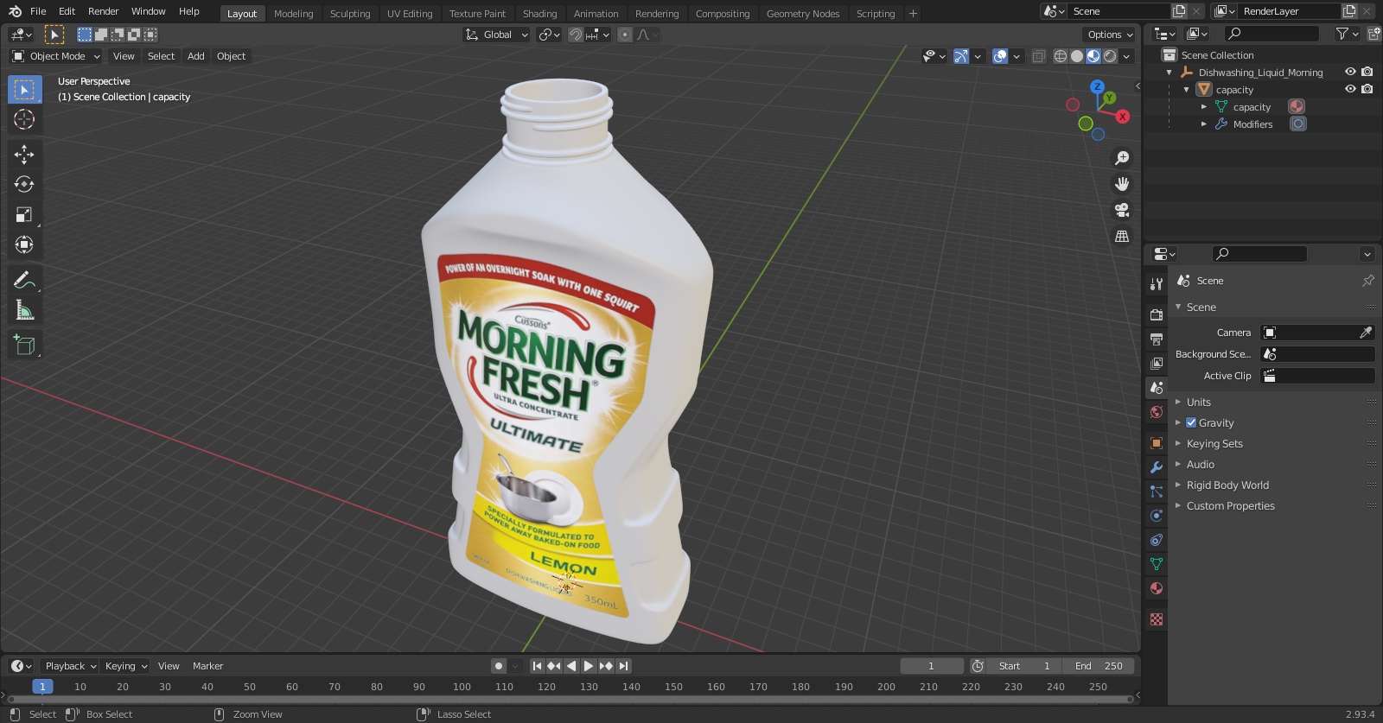
Task: Open the View Layer properties tab
Action: [x=1157, y=363]
